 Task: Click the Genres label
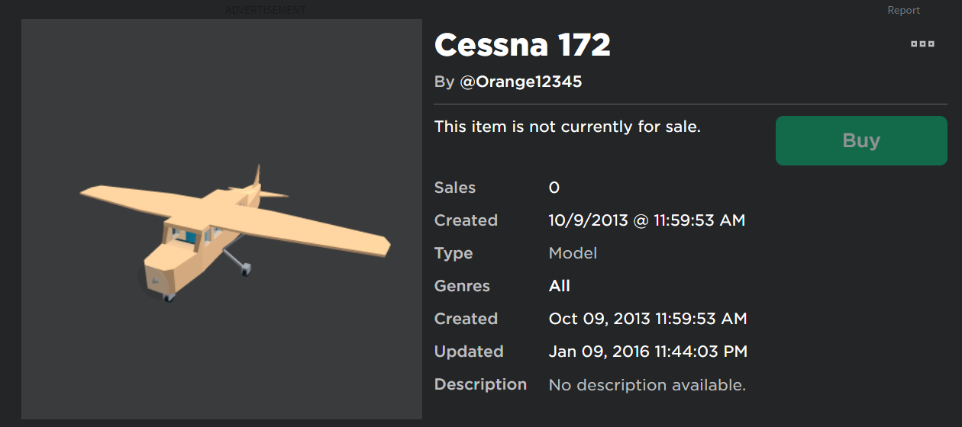pyautogui.click(x=462, y=286)
